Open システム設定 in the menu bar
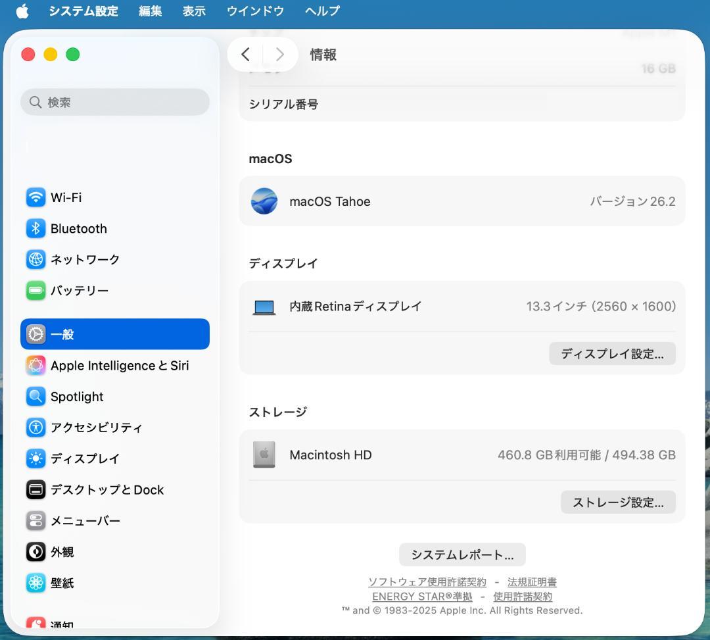 (83, 11)
